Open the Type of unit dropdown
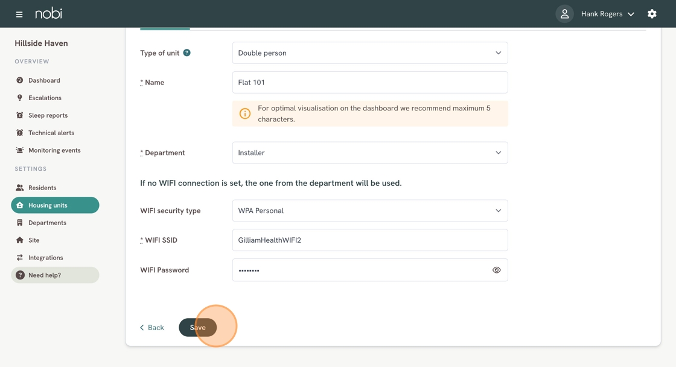The image size is (676, 367). coord(369,53)
